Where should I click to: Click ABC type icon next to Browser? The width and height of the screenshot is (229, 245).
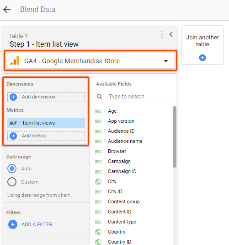(x=98, y=152)
